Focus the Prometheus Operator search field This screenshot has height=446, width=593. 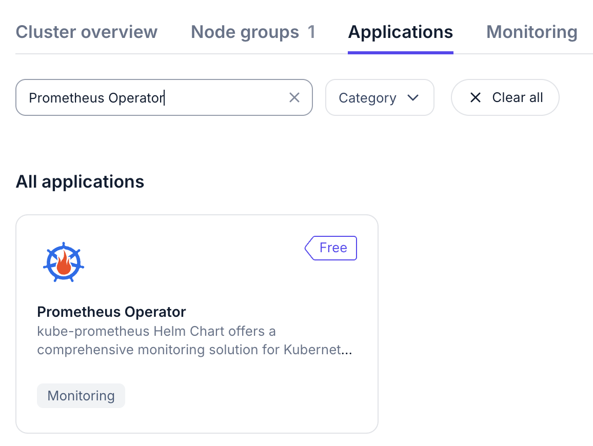coord(154,97)
